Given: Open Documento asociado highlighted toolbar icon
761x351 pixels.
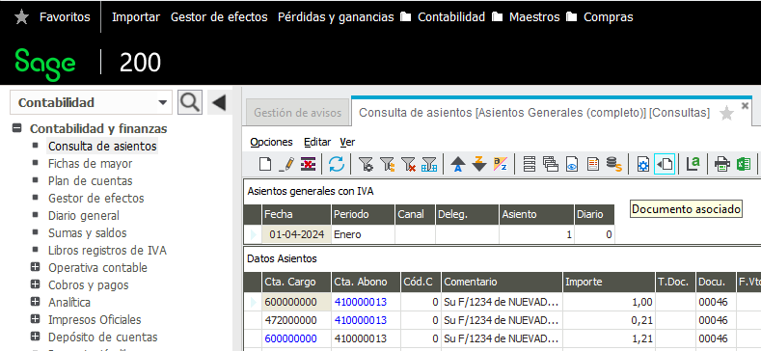Looking at the screenshot, I should [665, 164].
